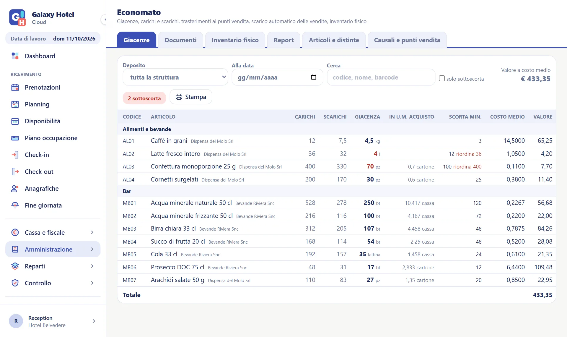Click the Cassa e fiscale euro icon

coord(15,232)
